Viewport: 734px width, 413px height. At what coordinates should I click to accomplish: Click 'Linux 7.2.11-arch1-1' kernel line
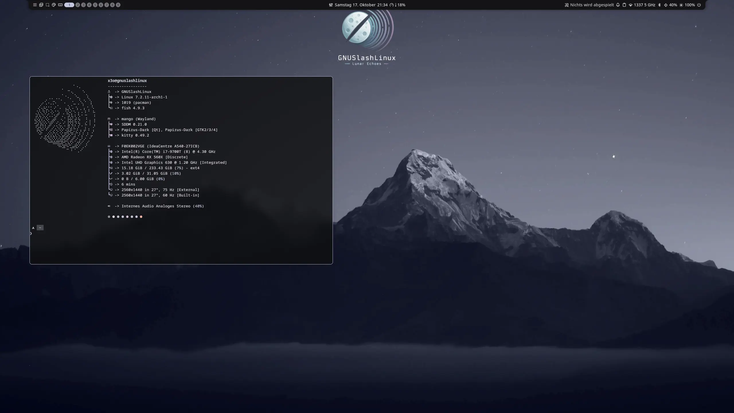144,97
